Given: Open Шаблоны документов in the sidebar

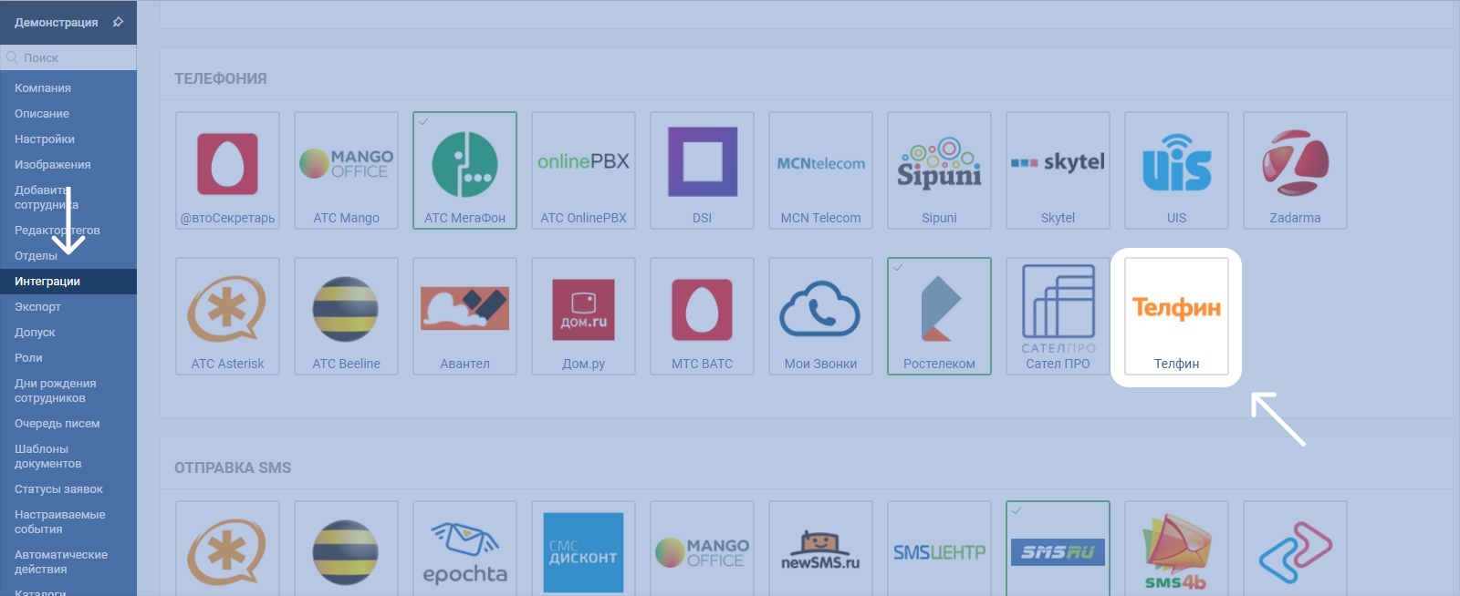Looking at the screenshot, I should click(47, 457).
